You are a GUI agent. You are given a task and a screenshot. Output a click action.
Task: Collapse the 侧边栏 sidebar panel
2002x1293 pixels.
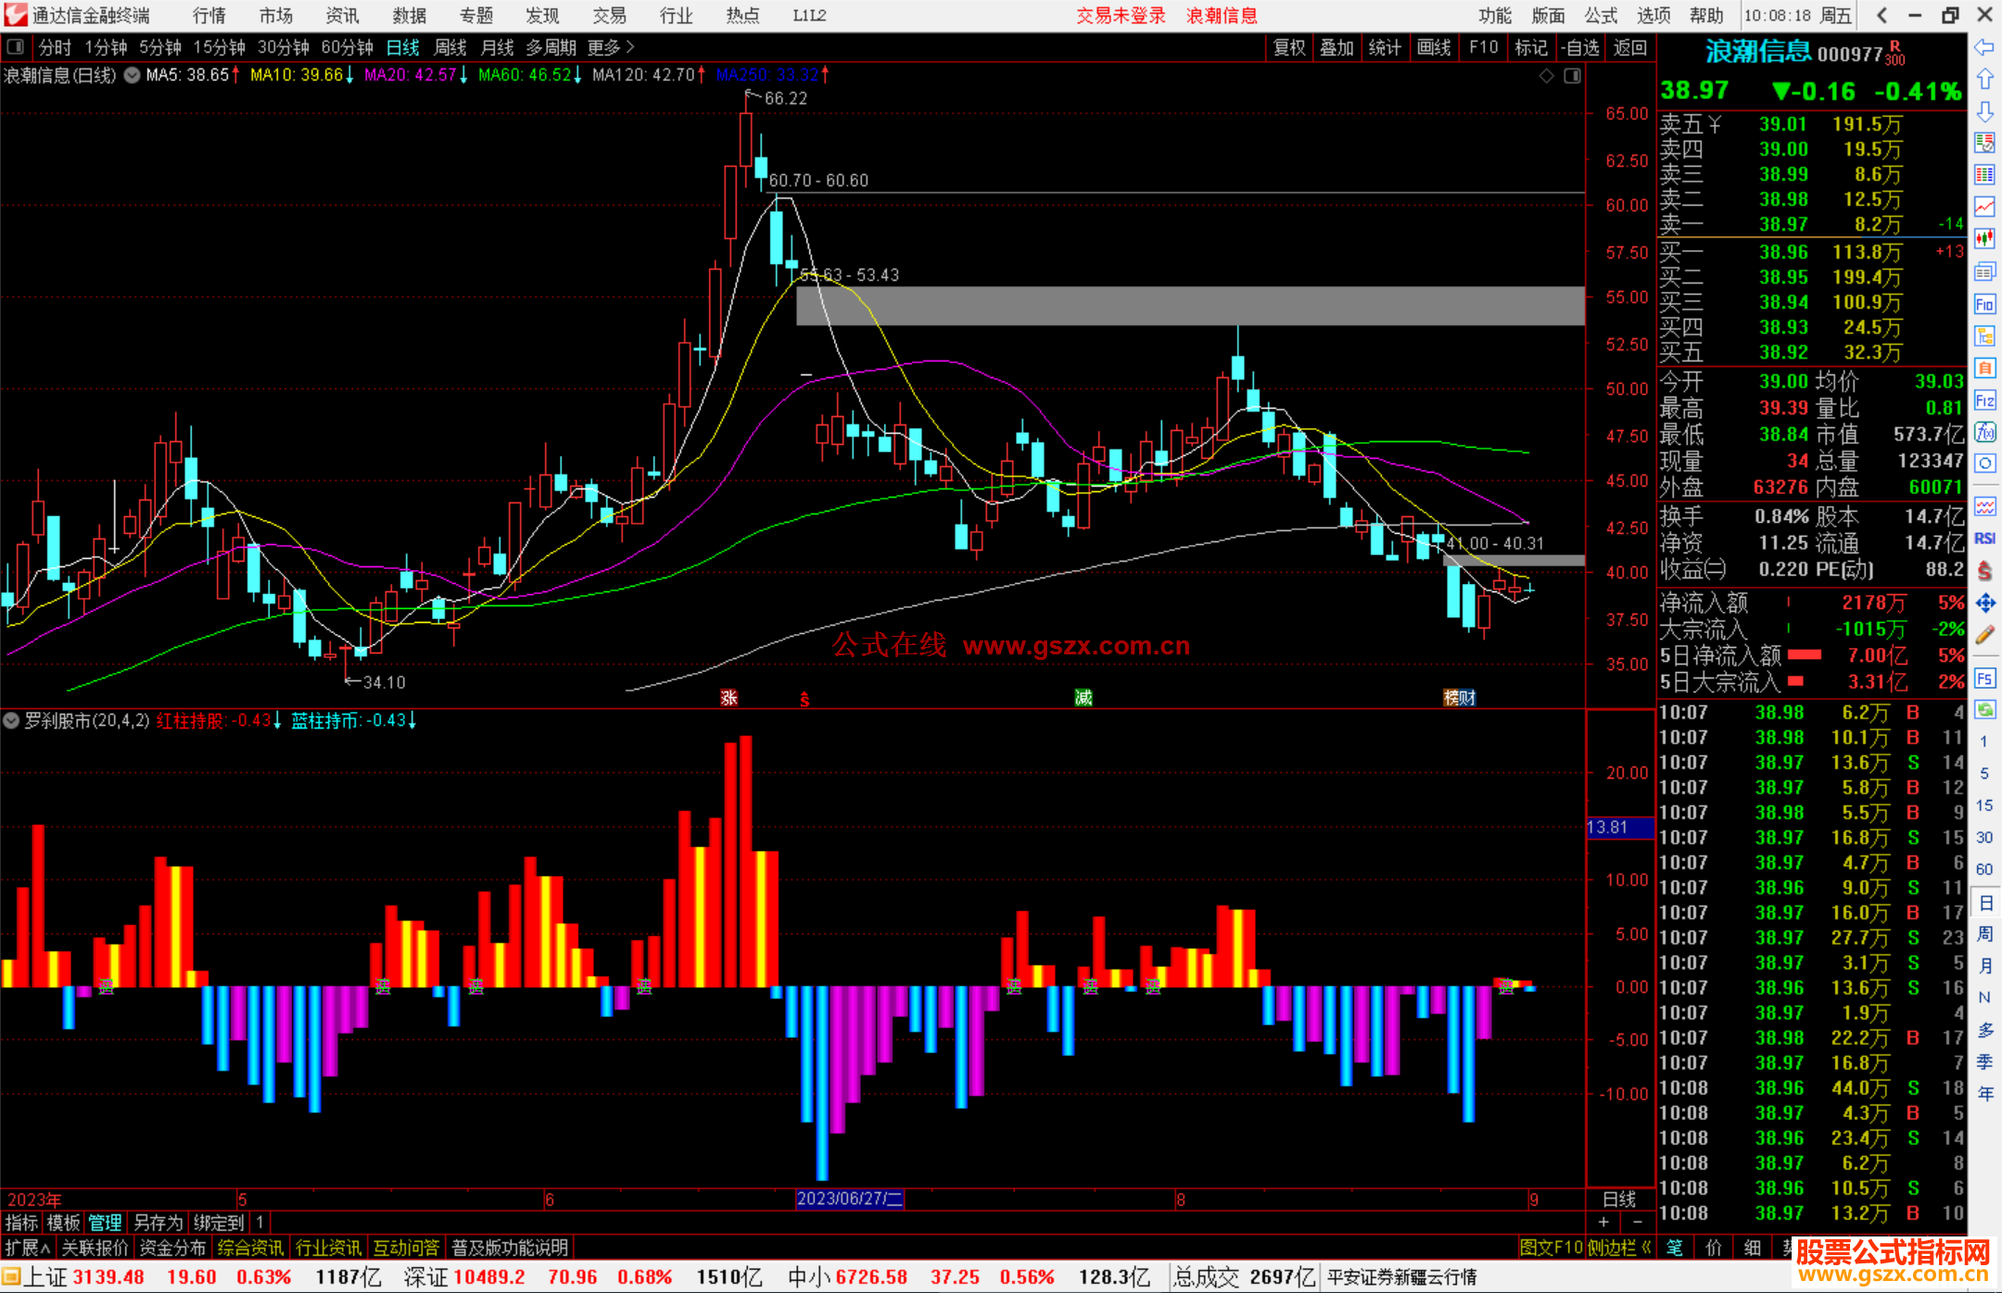click(1620, 1248)
